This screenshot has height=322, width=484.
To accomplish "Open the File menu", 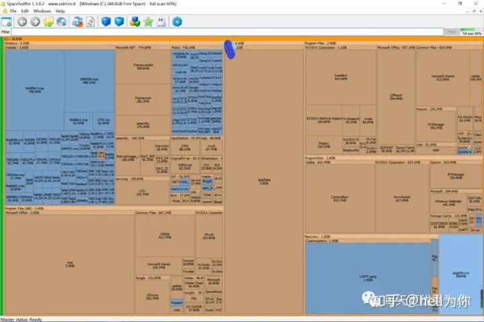I will coord(13,11).
